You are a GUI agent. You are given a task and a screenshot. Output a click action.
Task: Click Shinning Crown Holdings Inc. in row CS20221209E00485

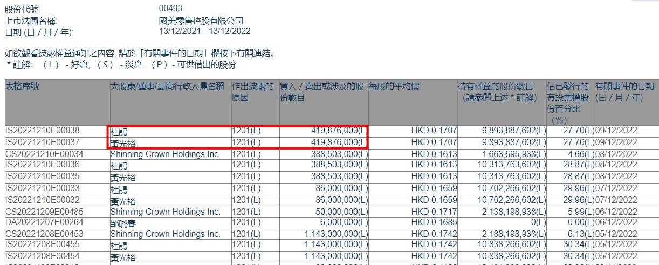(x=166, y=212)
